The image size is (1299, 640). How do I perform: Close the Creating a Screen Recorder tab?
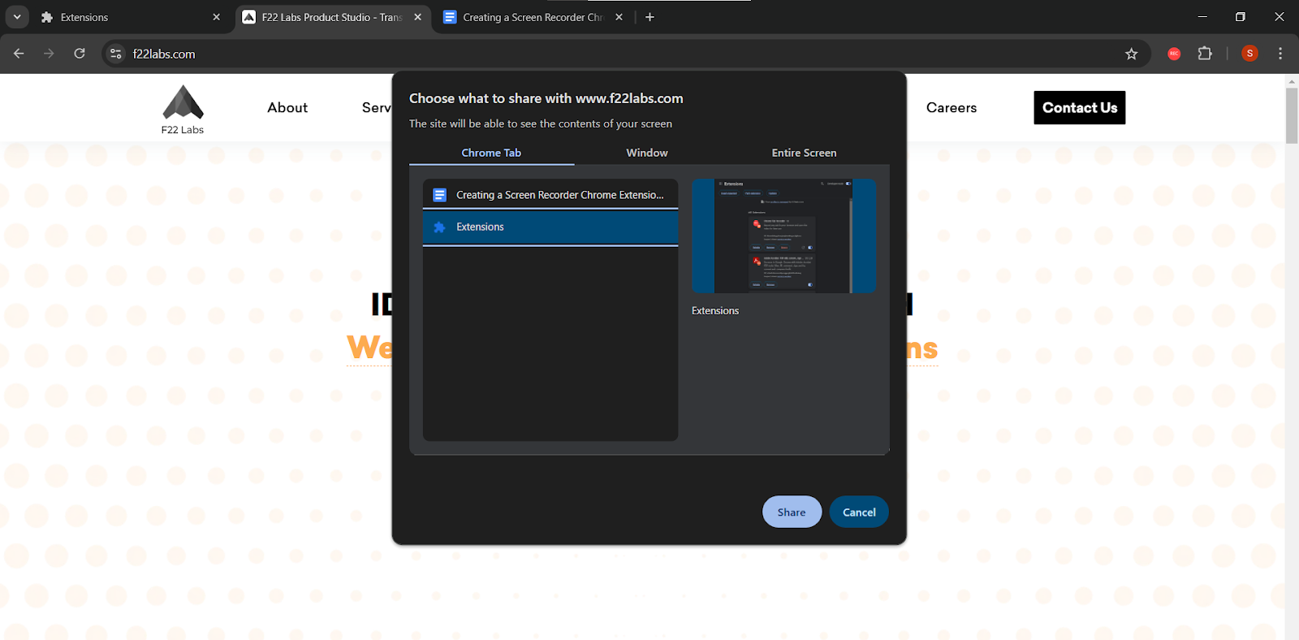(619, 17)
